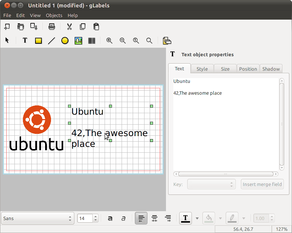
Task: Set center text alignment
Action: (155, 218)
